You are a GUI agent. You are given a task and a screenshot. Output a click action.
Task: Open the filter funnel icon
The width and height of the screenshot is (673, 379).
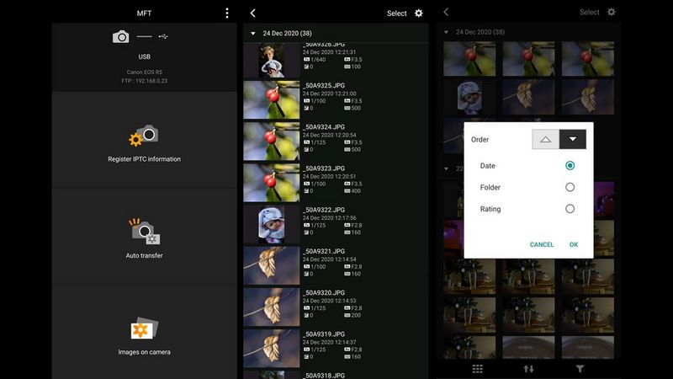(580, 369)
